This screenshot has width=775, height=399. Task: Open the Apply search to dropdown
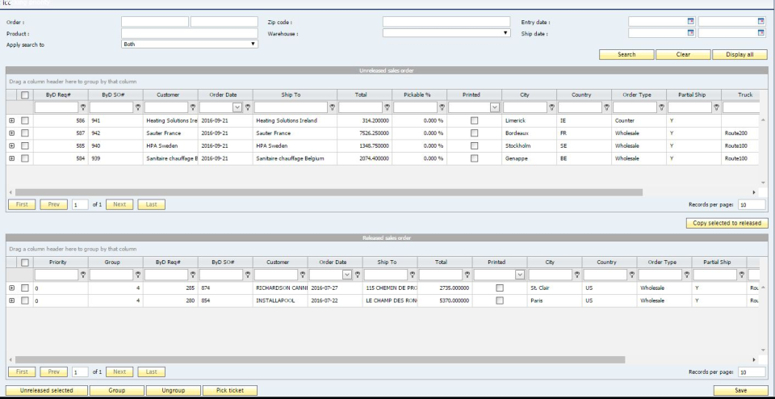click(x=190, y=44)
